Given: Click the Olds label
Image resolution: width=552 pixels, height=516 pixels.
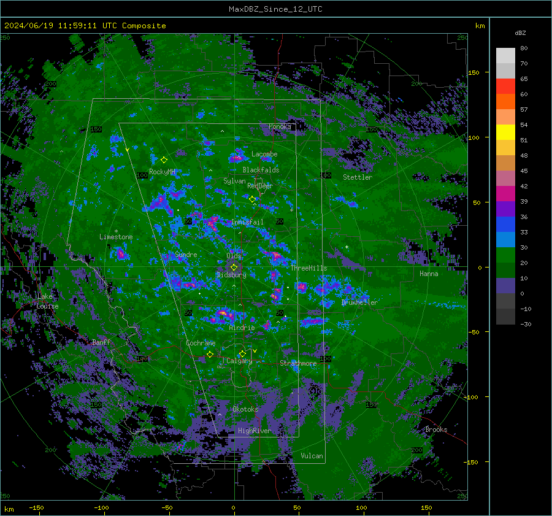Looking at the screenshot, I should [x=234, y=256].
